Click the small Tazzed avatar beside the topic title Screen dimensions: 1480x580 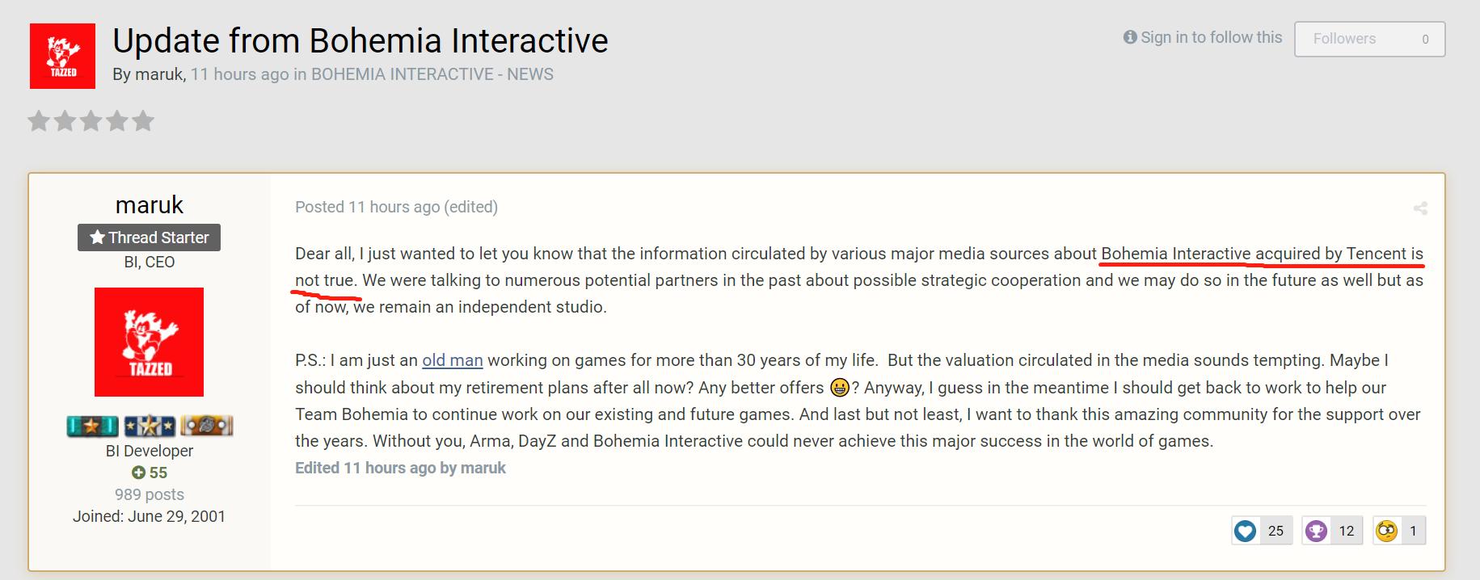pos(62,56)
